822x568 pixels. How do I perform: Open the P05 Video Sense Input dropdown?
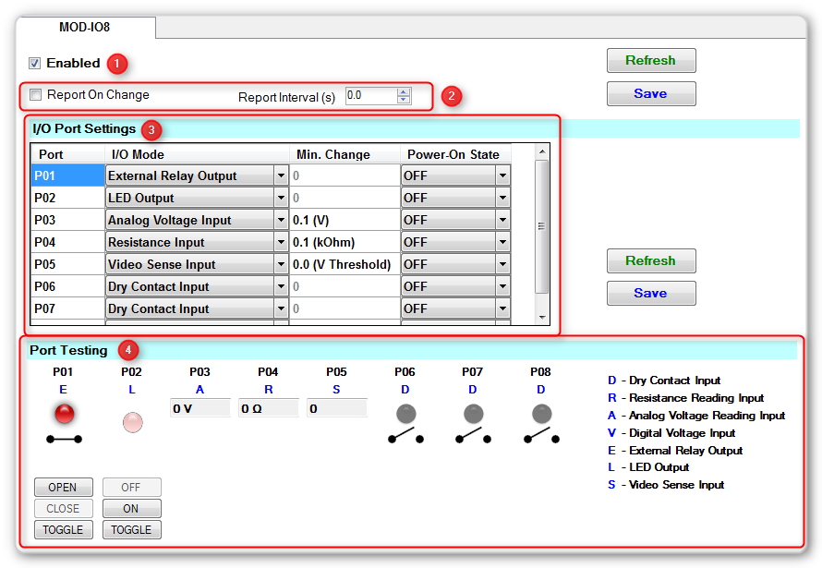click(x=281, y=265)
